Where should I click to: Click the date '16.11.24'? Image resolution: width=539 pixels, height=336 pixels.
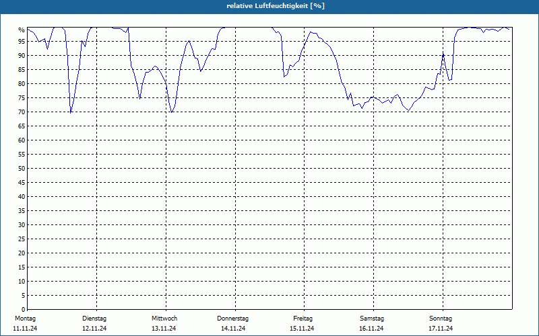(x=371, y=328)
